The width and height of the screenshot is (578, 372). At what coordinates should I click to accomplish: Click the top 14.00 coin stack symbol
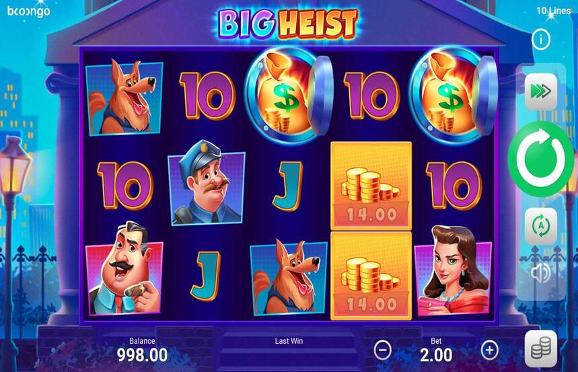point(371,186)
